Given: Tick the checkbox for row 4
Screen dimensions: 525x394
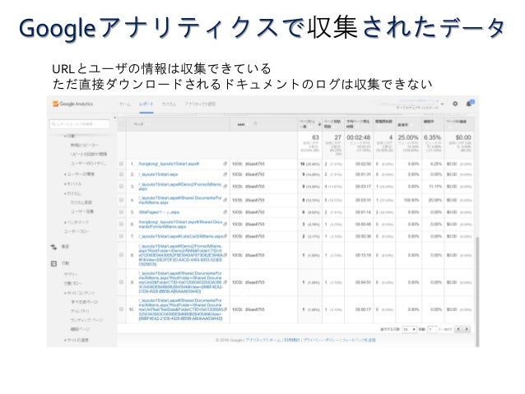Looking at the screenshot, I should coord(121,200).
